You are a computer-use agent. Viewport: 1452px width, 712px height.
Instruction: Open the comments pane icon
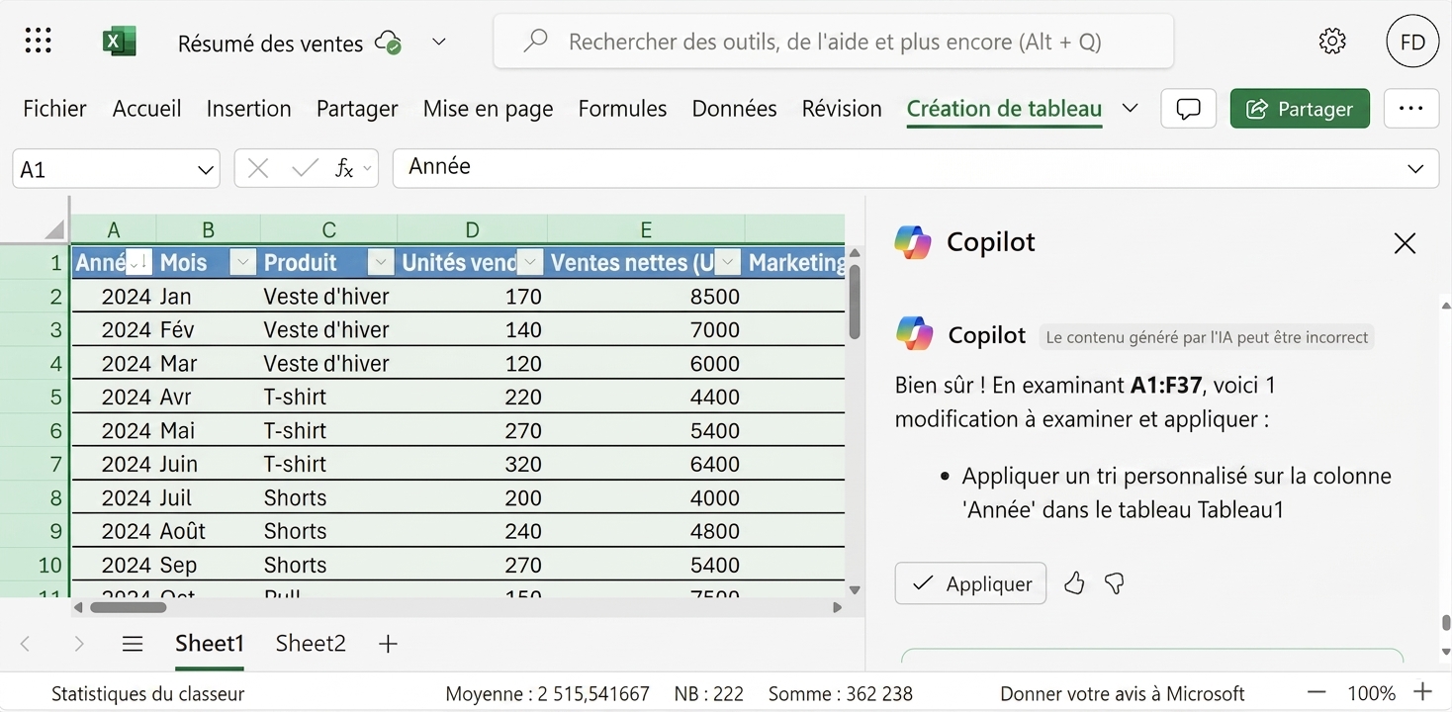pyautogui.click(x=1188, y=109)
